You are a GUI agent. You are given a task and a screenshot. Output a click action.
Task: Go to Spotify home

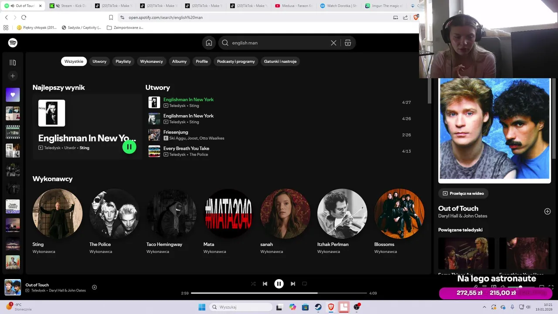[x=209, y=43]
